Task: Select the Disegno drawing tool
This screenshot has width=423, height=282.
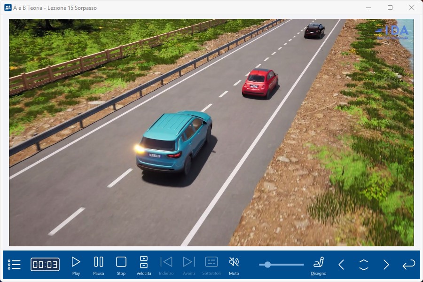Action: click(319, 265)
